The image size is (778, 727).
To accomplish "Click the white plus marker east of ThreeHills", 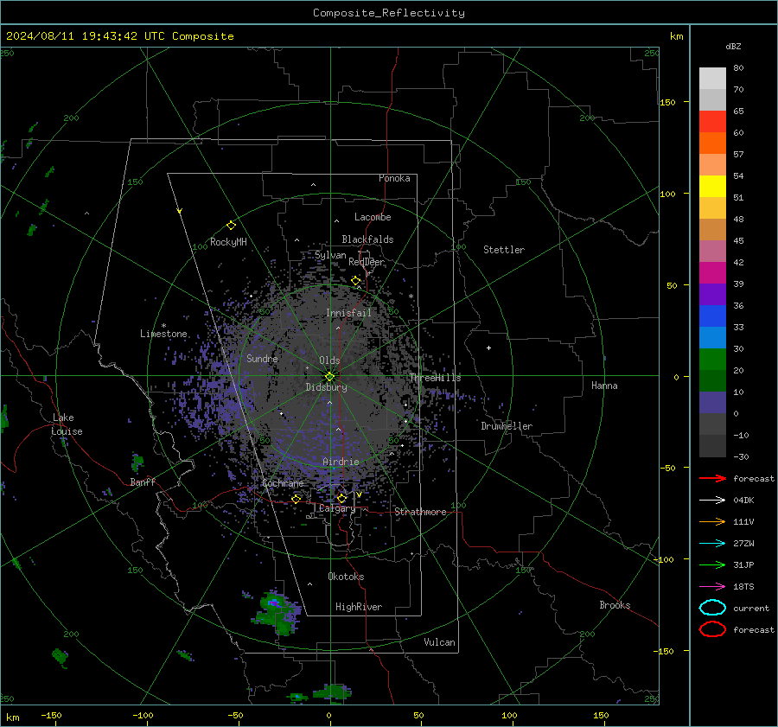I will click(x=488, y=348).
